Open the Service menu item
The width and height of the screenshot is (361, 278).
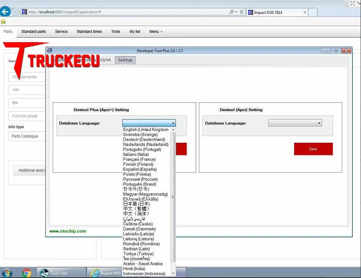point(61,32)
